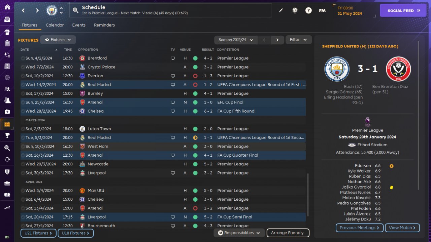Open the Inbox tray icon
Image resolution: width=431 pixels, height=242 pixels.
point(7,19)
